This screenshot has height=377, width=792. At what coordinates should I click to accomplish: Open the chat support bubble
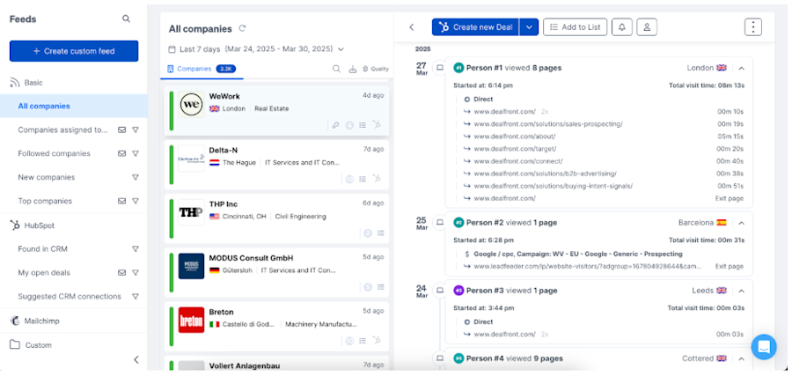coord(764,347)
